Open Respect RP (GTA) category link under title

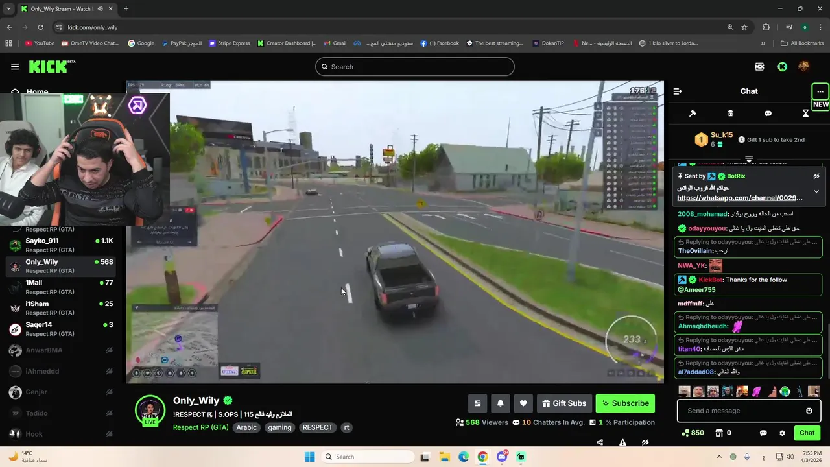pyautogui.click(x=200, y=427)
